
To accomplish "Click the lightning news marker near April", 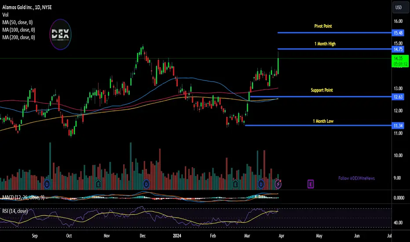I will tap(278, 184).
